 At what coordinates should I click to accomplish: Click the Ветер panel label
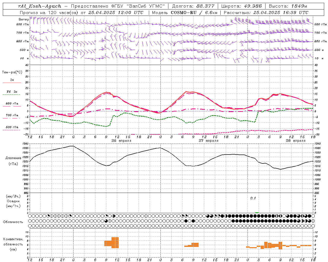click(24, 19)
